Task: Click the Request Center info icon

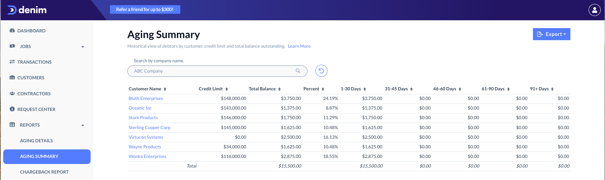Action: coord(12,109)
